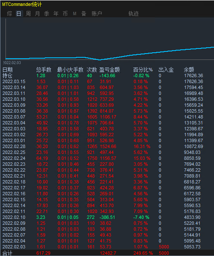Click the 最小|大手数 column header
This screenshot has height=256, width=214.
[70, 70]
